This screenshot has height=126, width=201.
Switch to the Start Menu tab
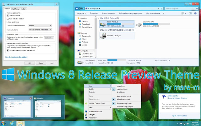(15, 9)
